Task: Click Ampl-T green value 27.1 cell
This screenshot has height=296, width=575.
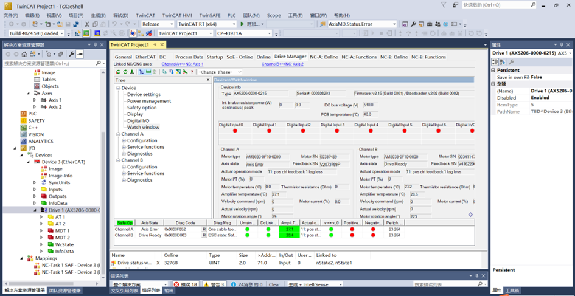Action: pos(290,229)
